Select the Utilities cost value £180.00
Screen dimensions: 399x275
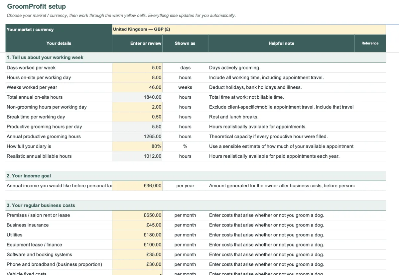pos(137,235)
